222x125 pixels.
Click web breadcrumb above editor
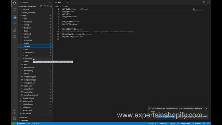pyautogui.click(x=57, y=6)
